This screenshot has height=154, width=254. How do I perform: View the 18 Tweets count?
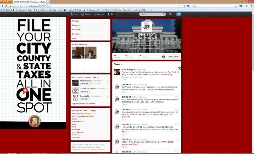pos(117,56)
